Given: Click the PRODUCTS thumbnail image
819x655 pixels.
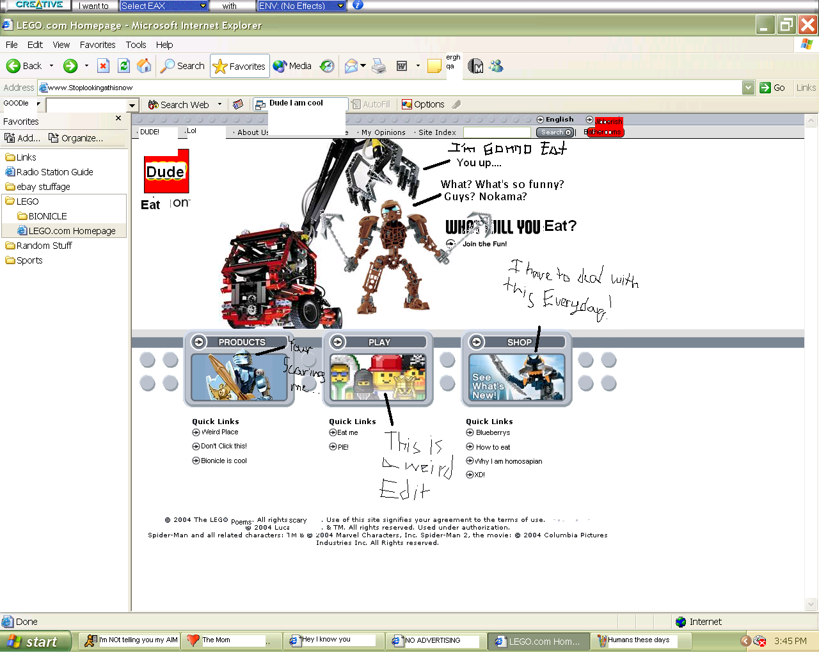Looking at the screenshot, I should point(239,377).
